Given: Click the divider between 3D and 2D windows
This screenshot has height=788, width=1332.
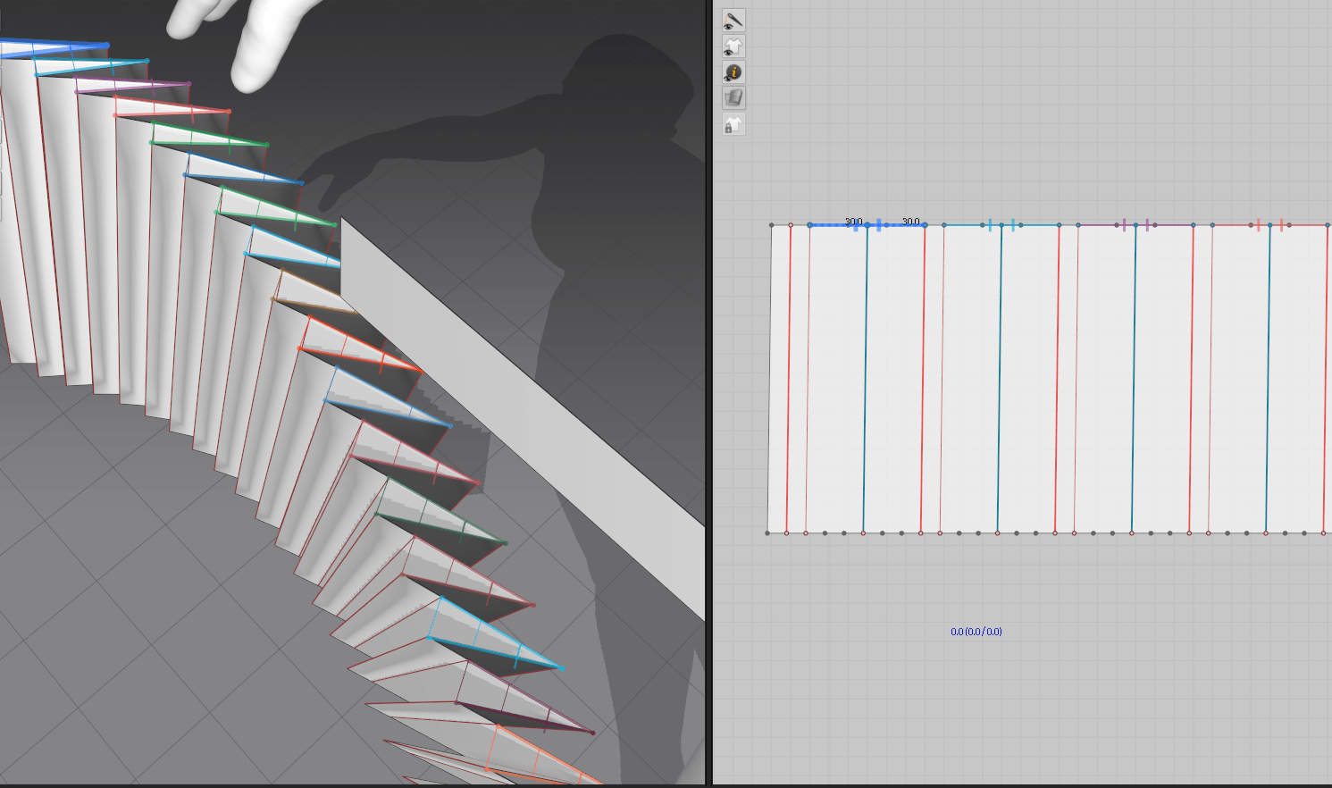Looking at the screenshot, I should tap(709, 393).
